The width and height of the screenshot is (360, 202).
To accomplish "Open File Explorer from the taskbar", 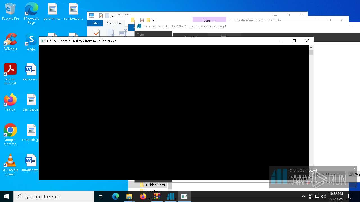I will tap(129, 196).
